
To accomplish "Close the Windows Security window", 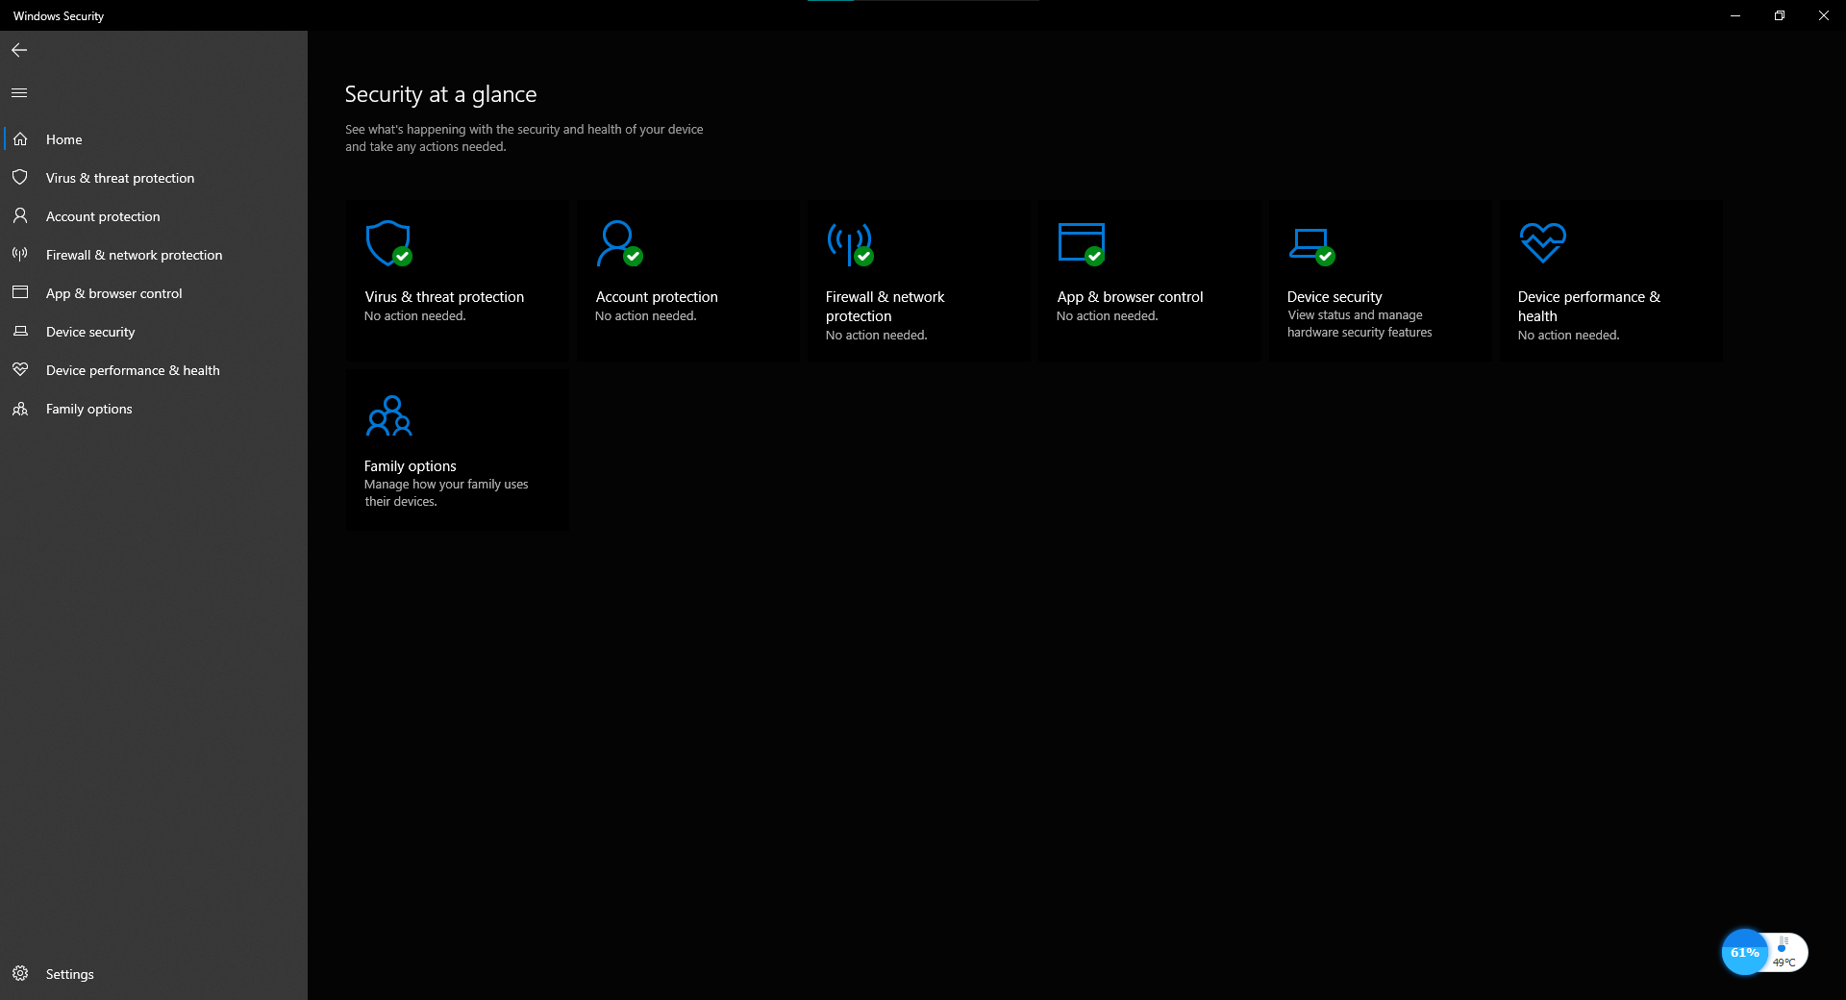I will (x=1824, y=15).
